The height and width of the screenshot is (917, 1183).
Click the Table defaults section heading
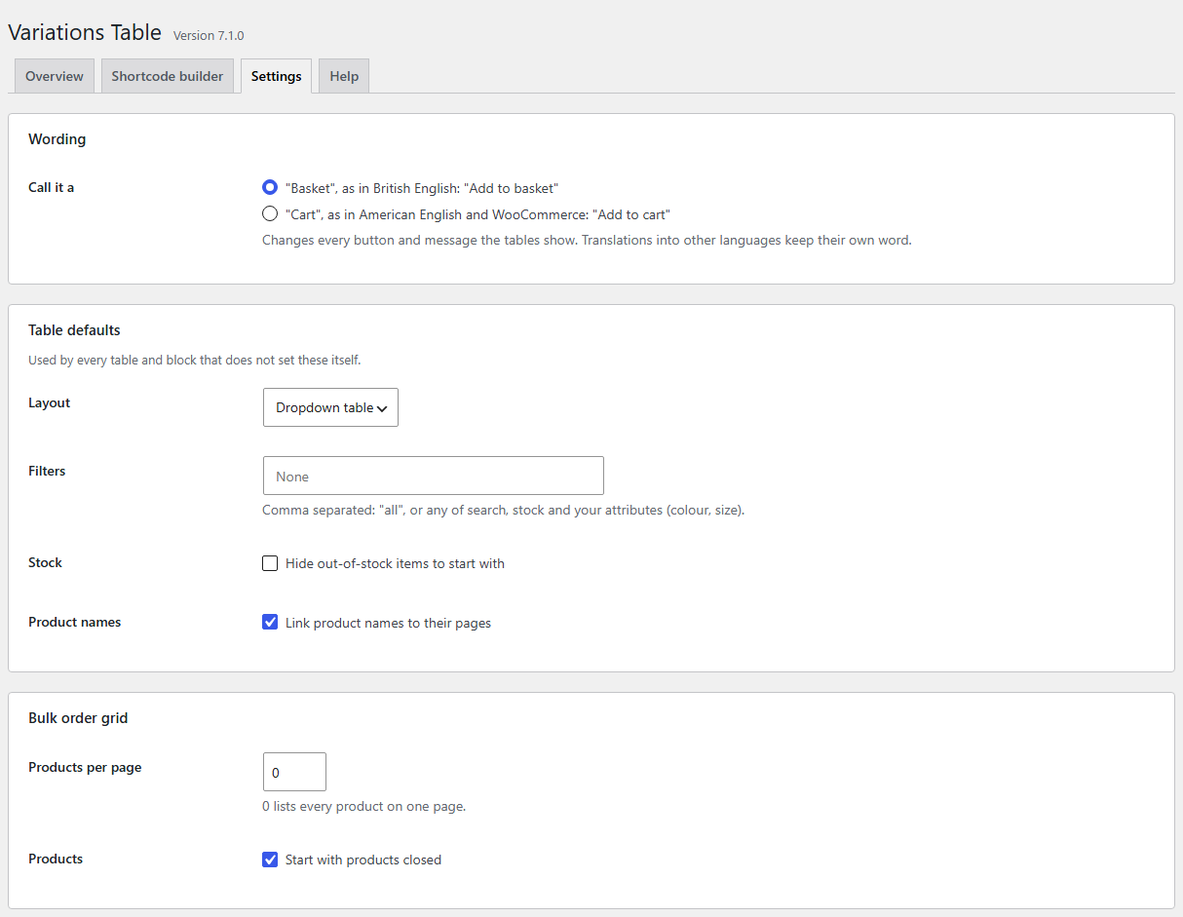point(74,330)
